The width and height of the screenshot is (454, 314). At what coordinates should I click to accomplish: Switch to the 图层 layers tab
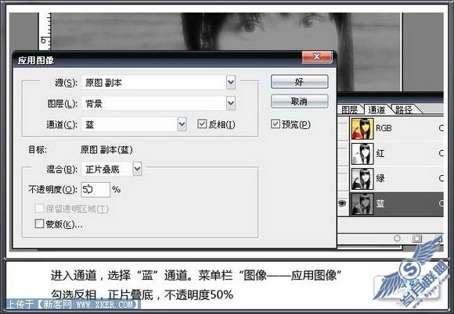(x=349, y=110)
